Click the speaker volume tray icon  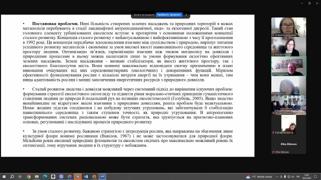[x=293, y=176]
